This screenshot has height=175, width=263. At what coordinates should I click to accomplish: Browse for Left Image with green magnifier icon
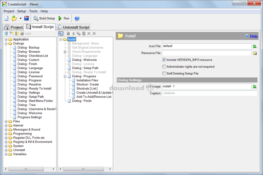(254, 87)
